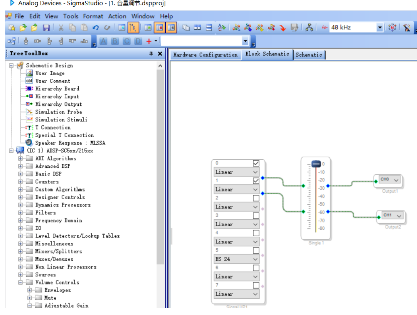Open the BS 24 format dropdown
This screenshot has height=315, width=417.
click(x=237, y=259)
